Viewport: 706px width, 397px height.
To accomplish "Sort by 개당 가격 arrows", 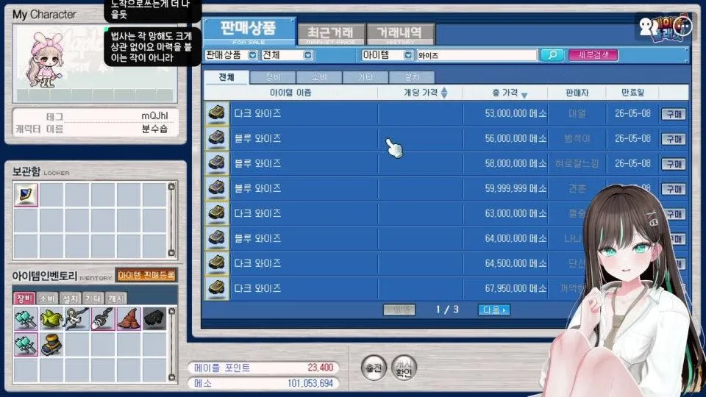I will [444, 93].
